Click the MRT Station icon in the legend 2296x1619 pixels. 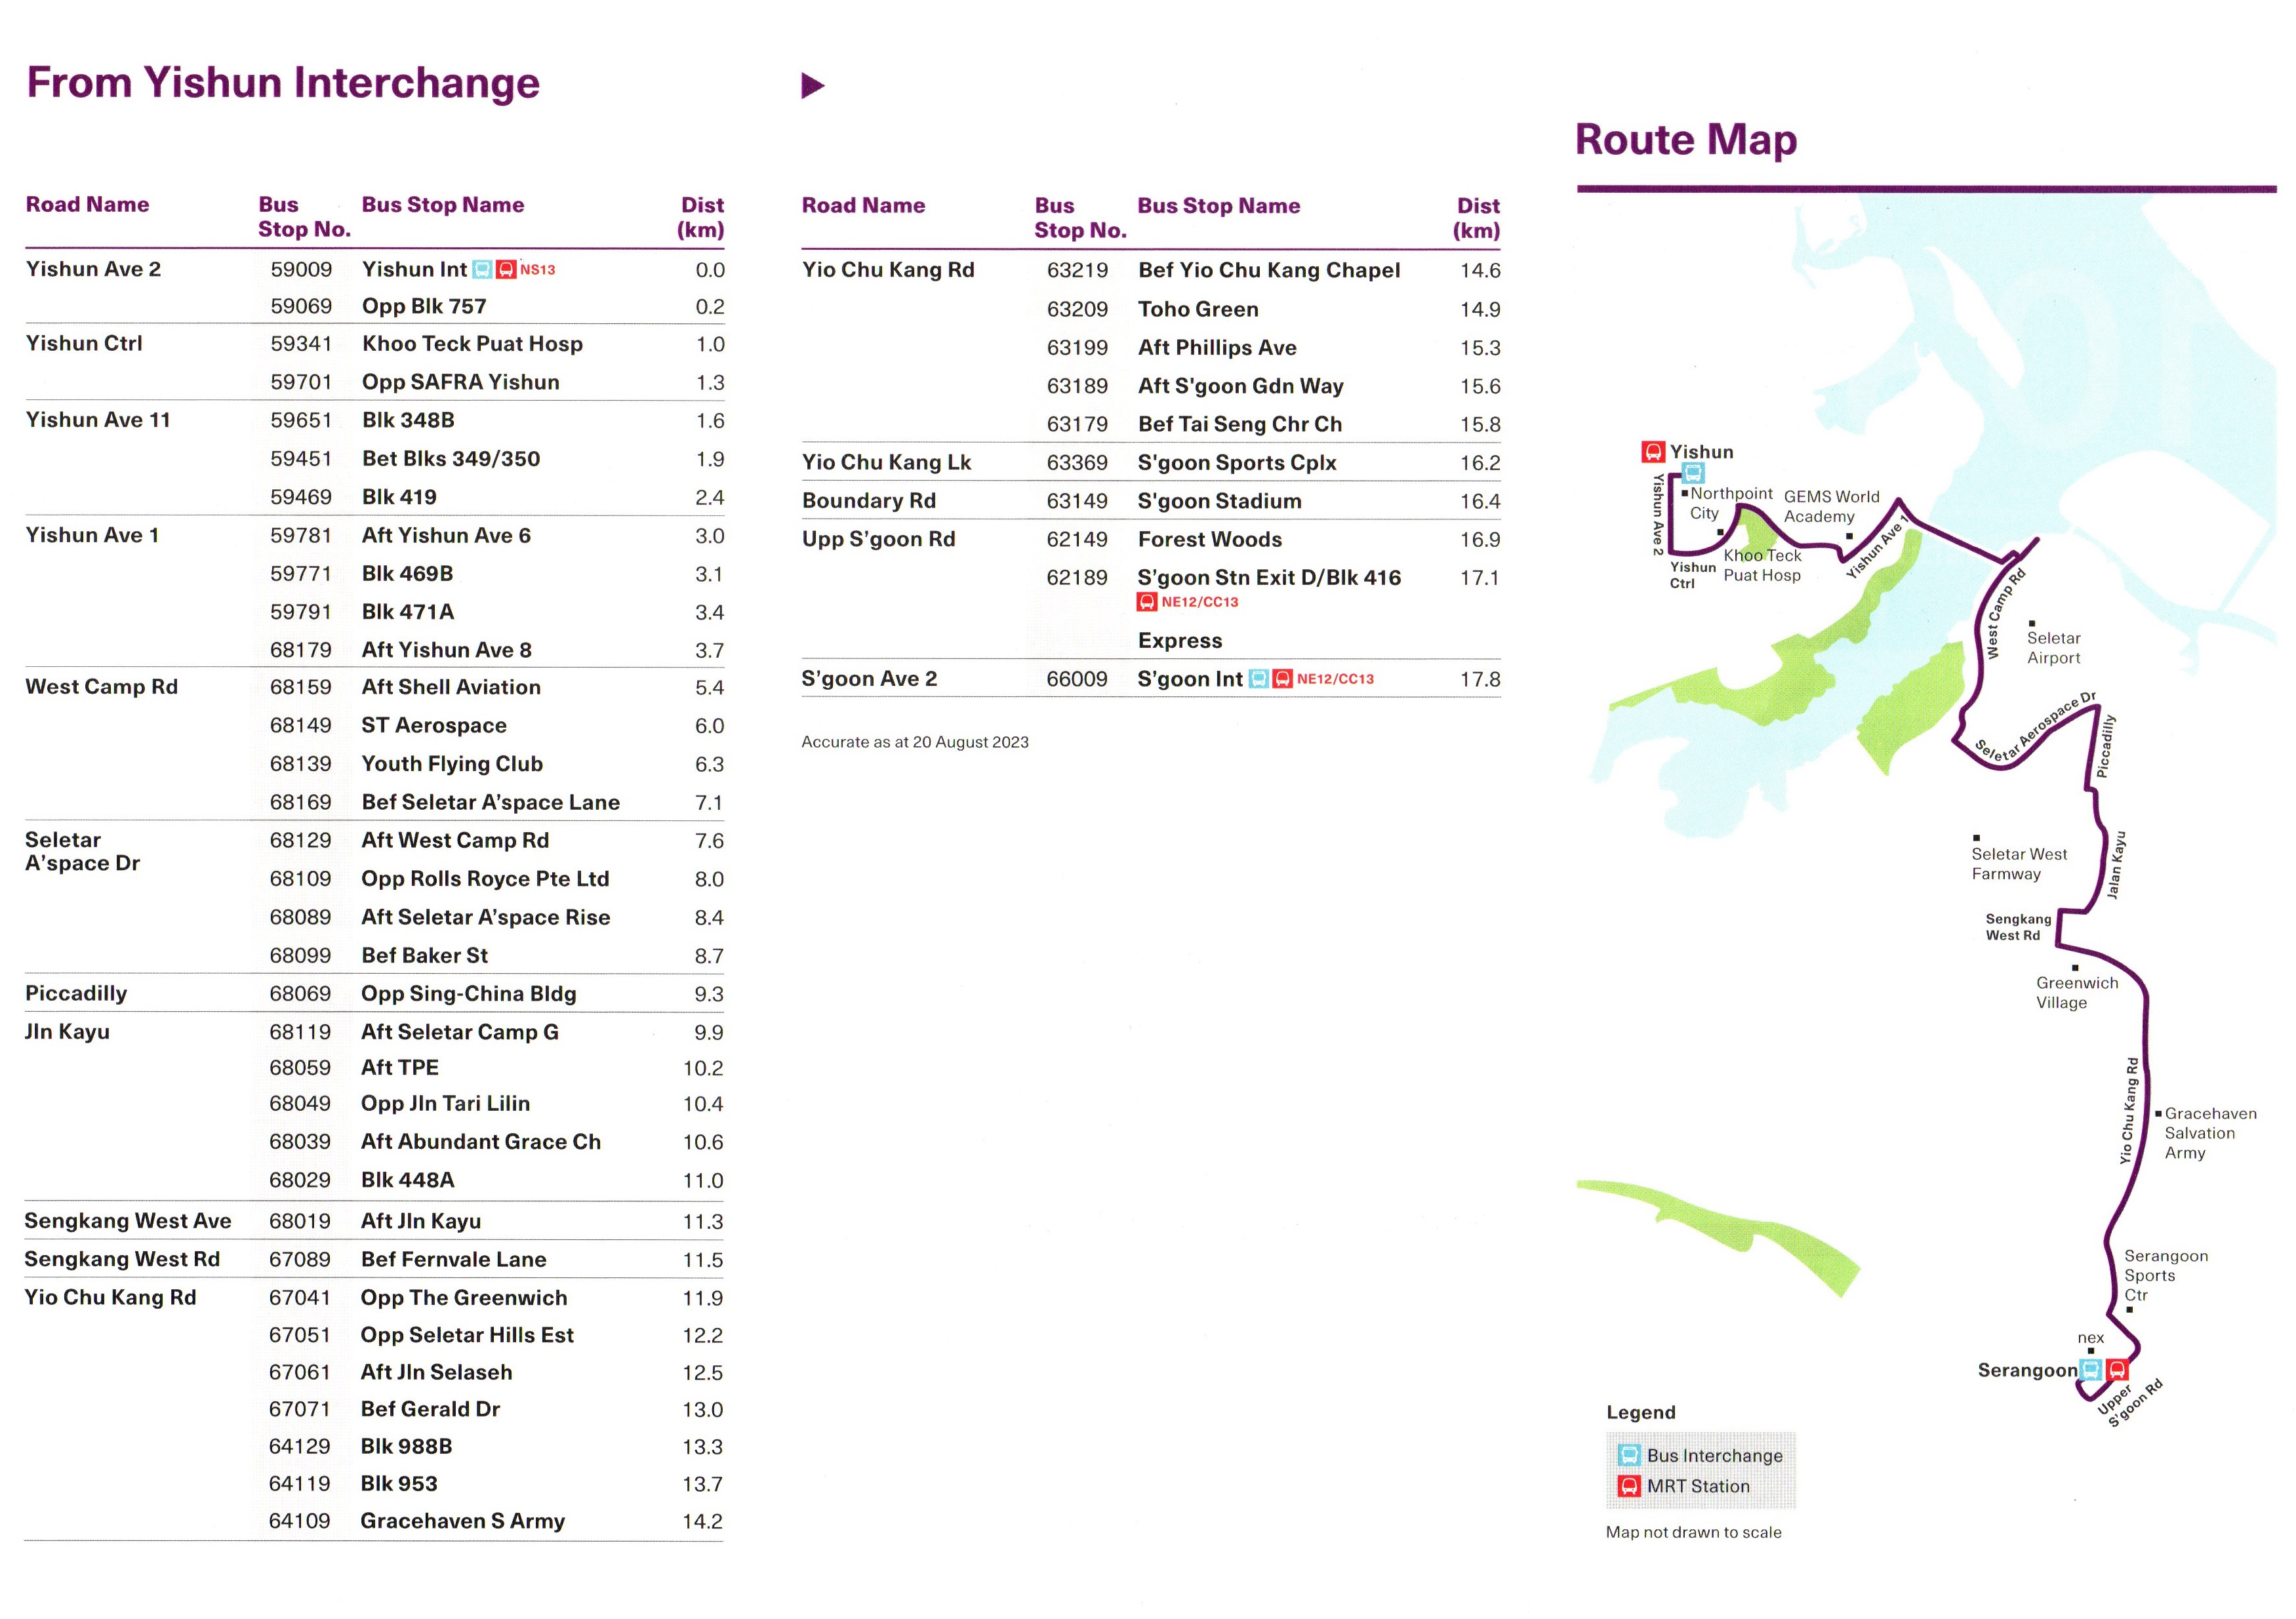[x=1629, y=1486]
